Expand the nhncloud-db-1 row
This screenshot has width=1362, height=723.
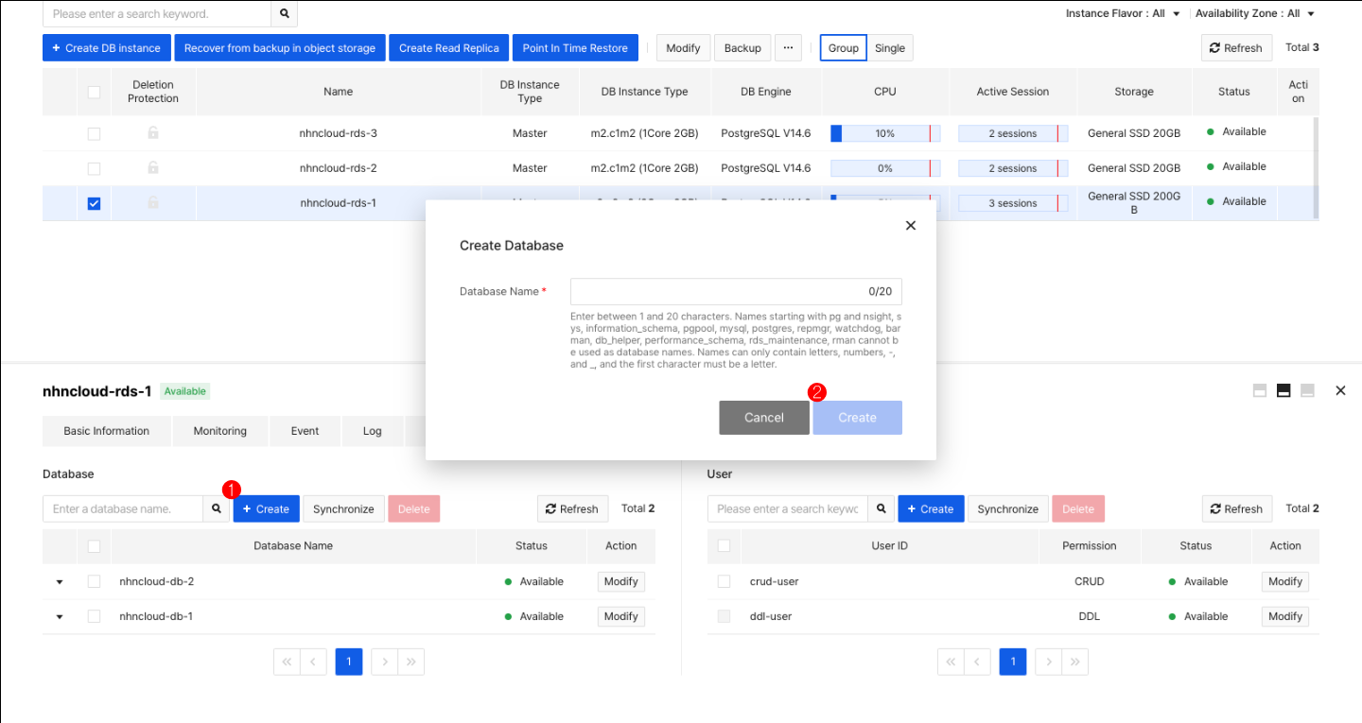[60, 617]
